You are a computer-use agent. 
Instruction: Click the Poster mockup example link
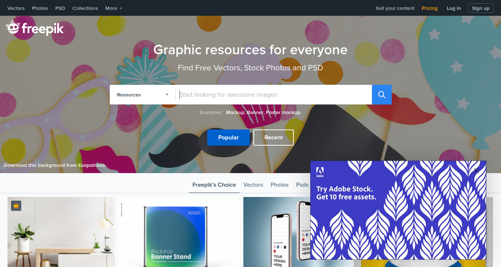coord(283,113)
